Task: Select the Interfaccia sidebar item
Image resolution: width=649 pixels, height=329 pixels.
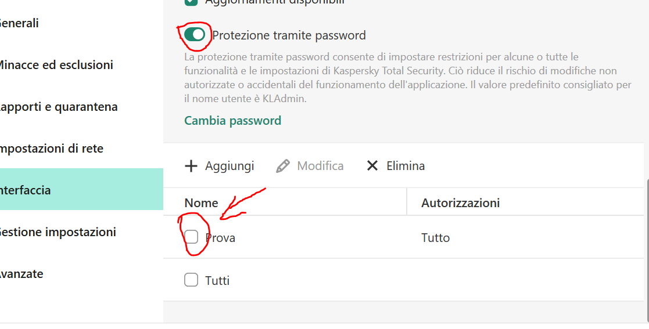Action: point(26,190)
